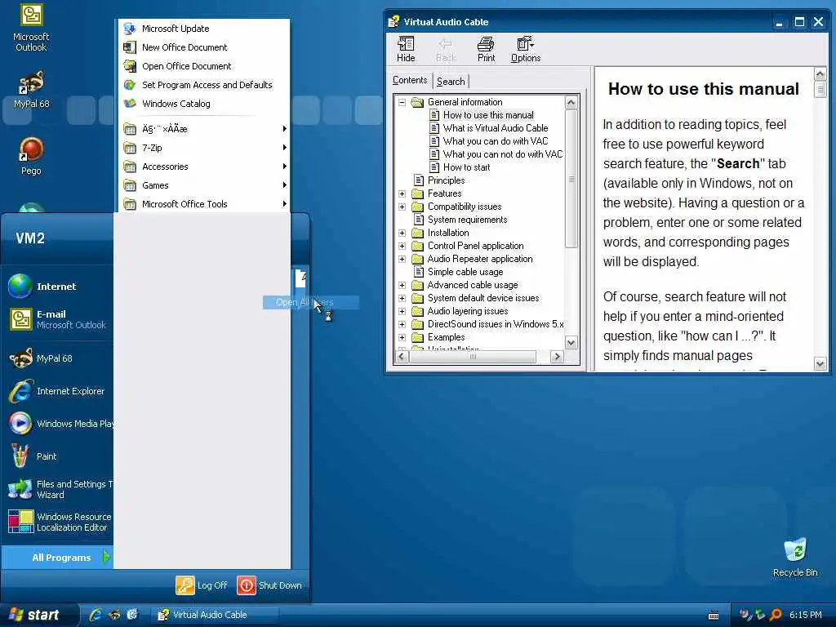Expand the Examples tree node
Image resolution: width=836 pixels, height=627 pixels.
tap(402, 337)
